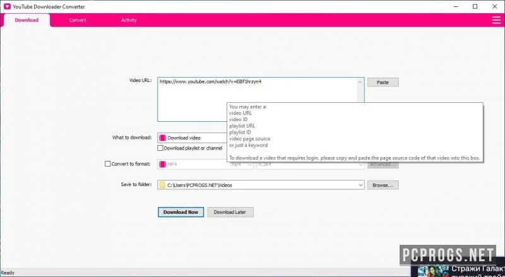Click the Video URL: label
Screen dimensions: 505x277
[x=140, y=80]
